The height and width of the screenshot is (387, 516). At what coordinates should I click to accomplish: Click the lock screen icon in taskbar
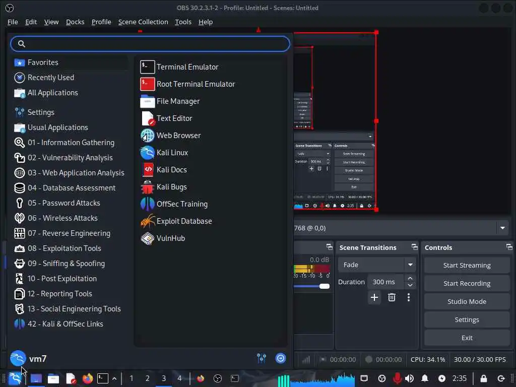[483, 378]
